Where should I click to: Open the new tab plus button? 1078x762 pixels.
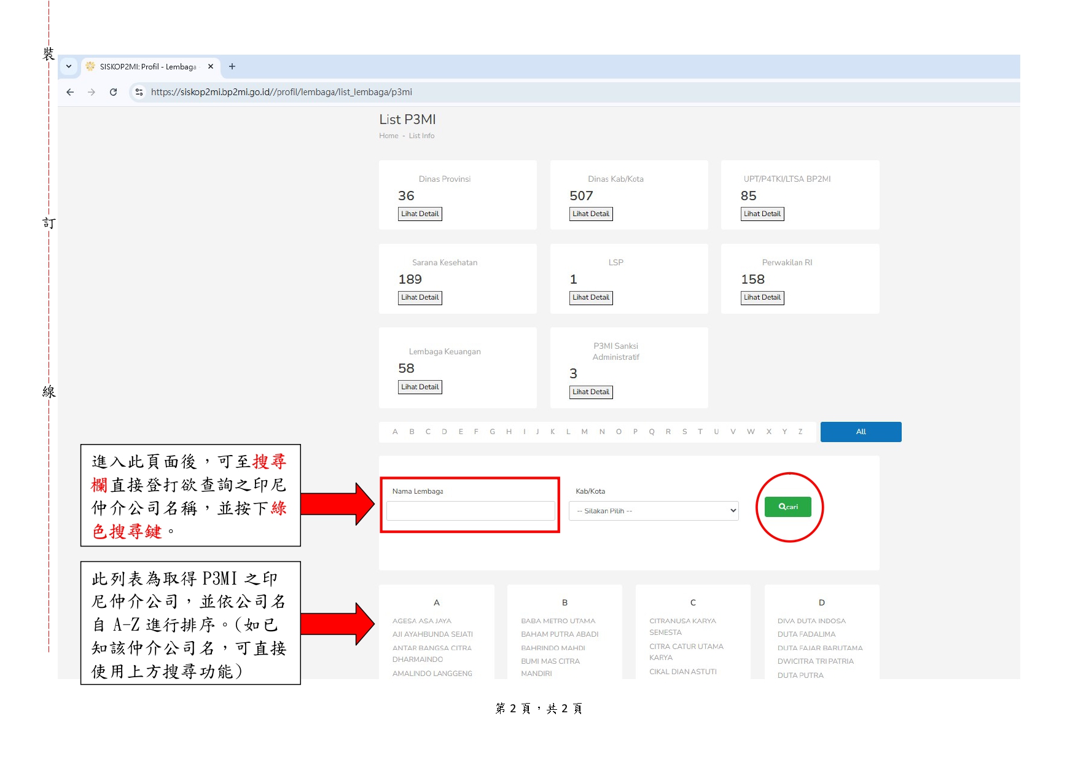[x=232, y=66]
